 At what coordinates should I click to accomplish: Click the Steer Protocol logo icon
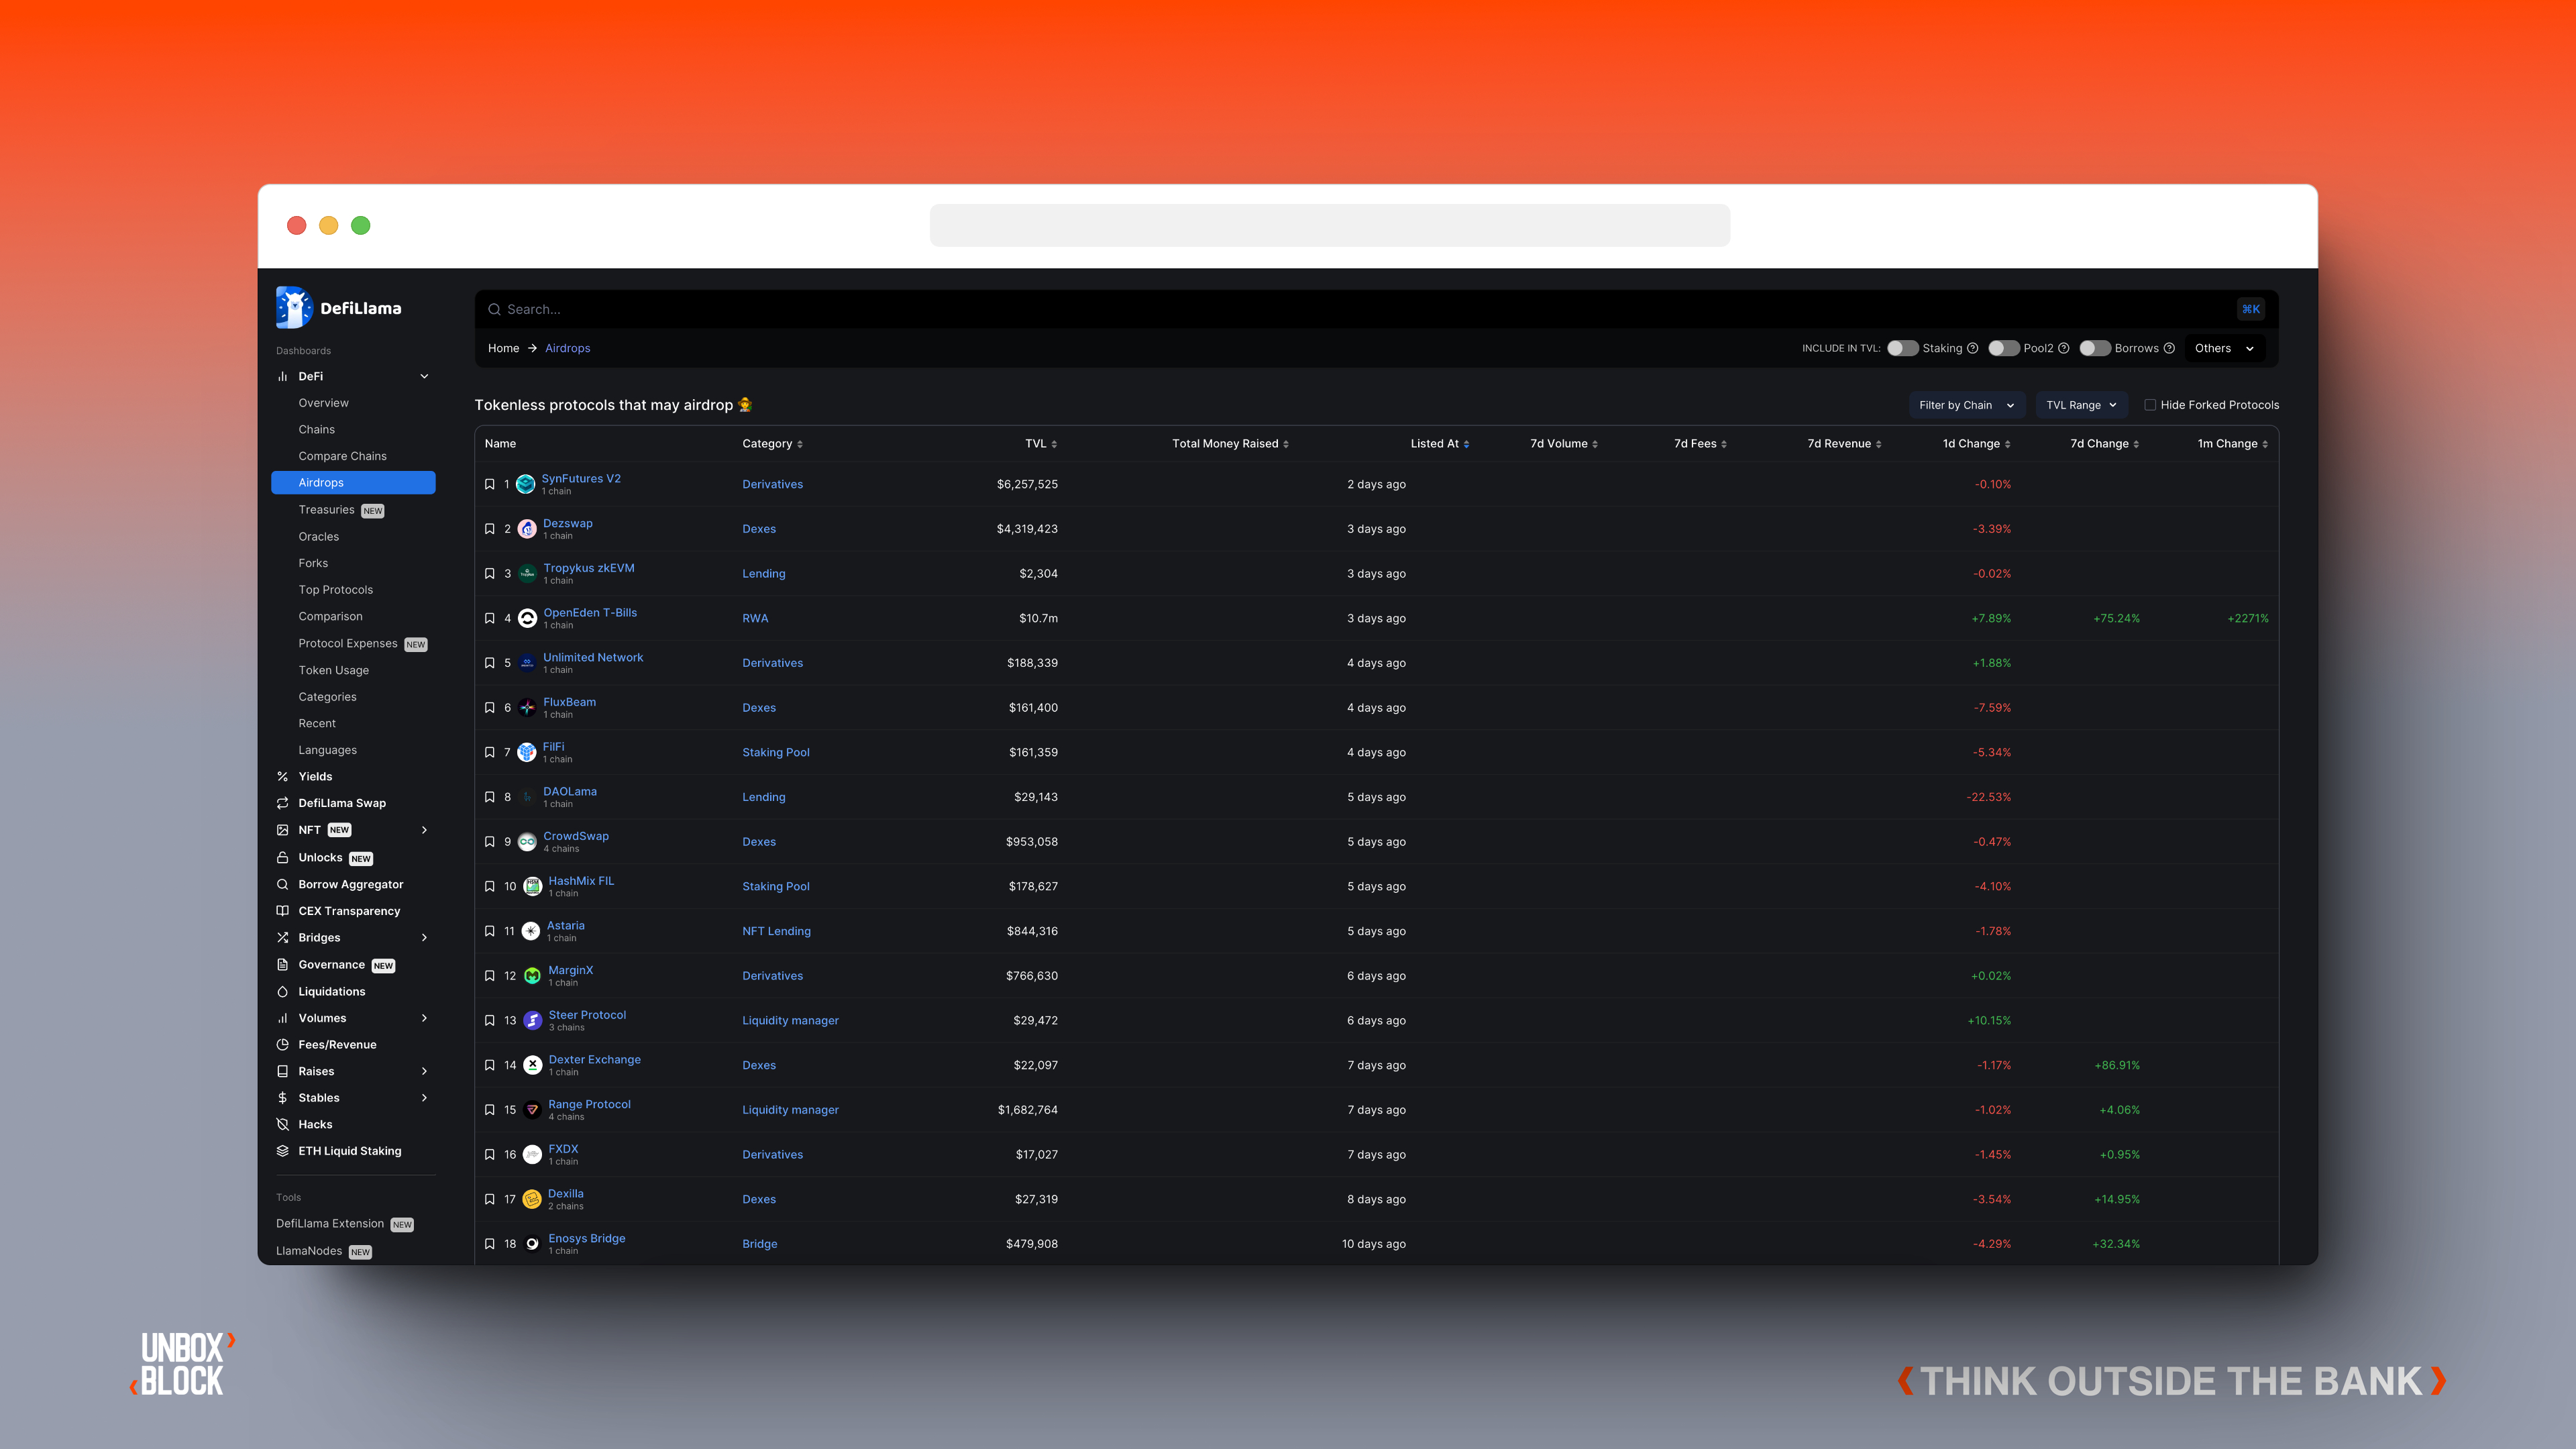(532, 1020)
